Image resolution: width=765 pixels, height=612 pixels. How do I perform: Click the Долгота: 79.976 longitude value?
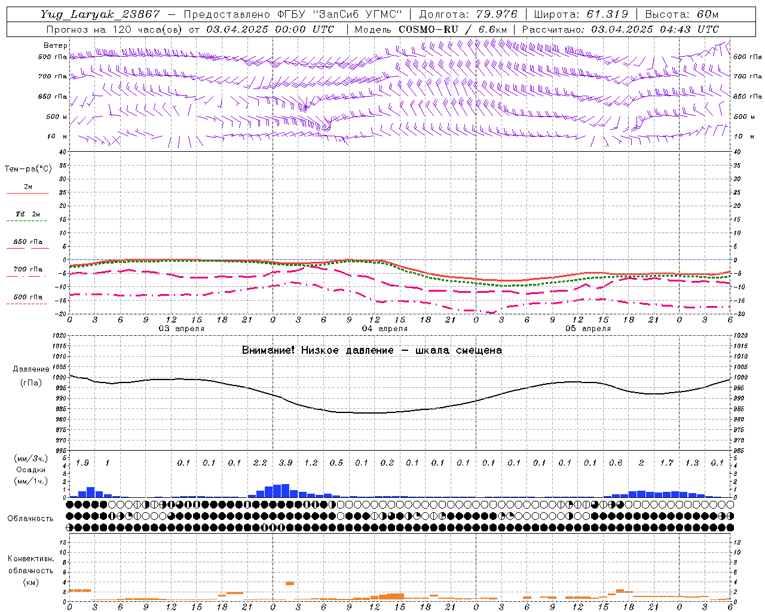[468, 14]
